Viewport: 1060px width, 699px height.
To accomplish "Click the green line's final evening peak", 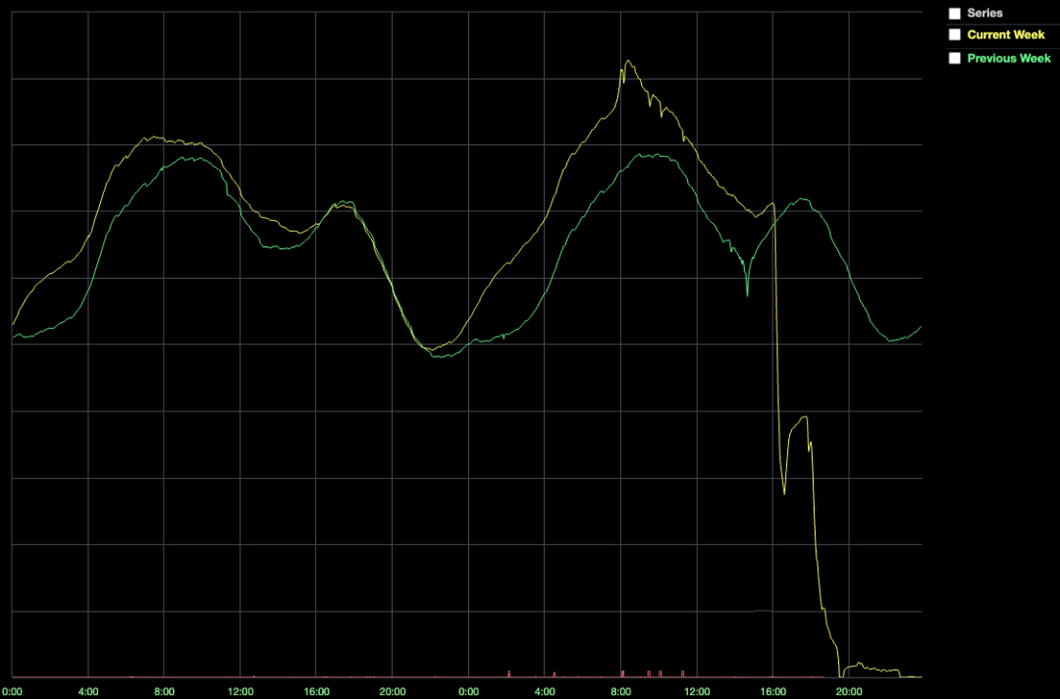I will pos(803,199).
